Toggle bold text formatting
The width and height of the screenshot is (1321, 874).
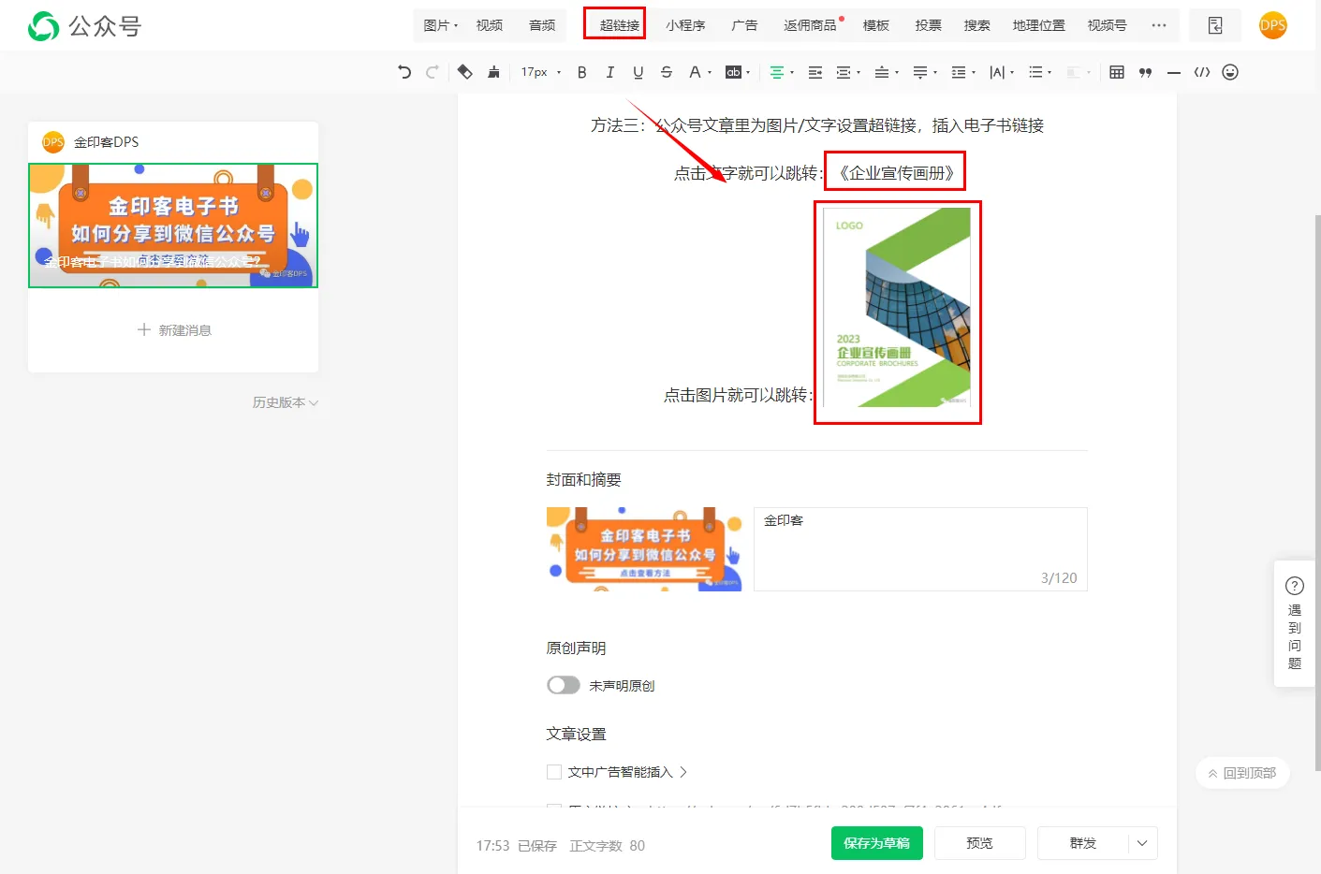tap(582, 72)
